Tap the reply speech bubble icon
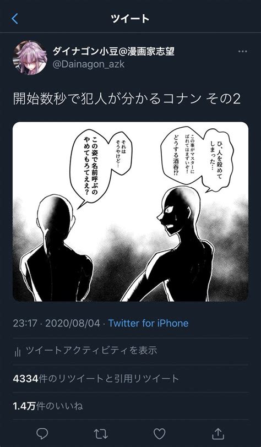This screenshot has width=261, height=447. tap(42, 434)
